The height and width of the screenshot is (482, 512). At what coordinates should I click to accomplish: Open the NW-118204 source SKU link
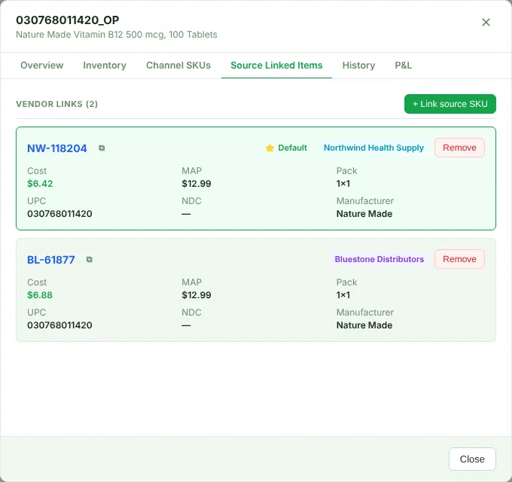[57, 148]
